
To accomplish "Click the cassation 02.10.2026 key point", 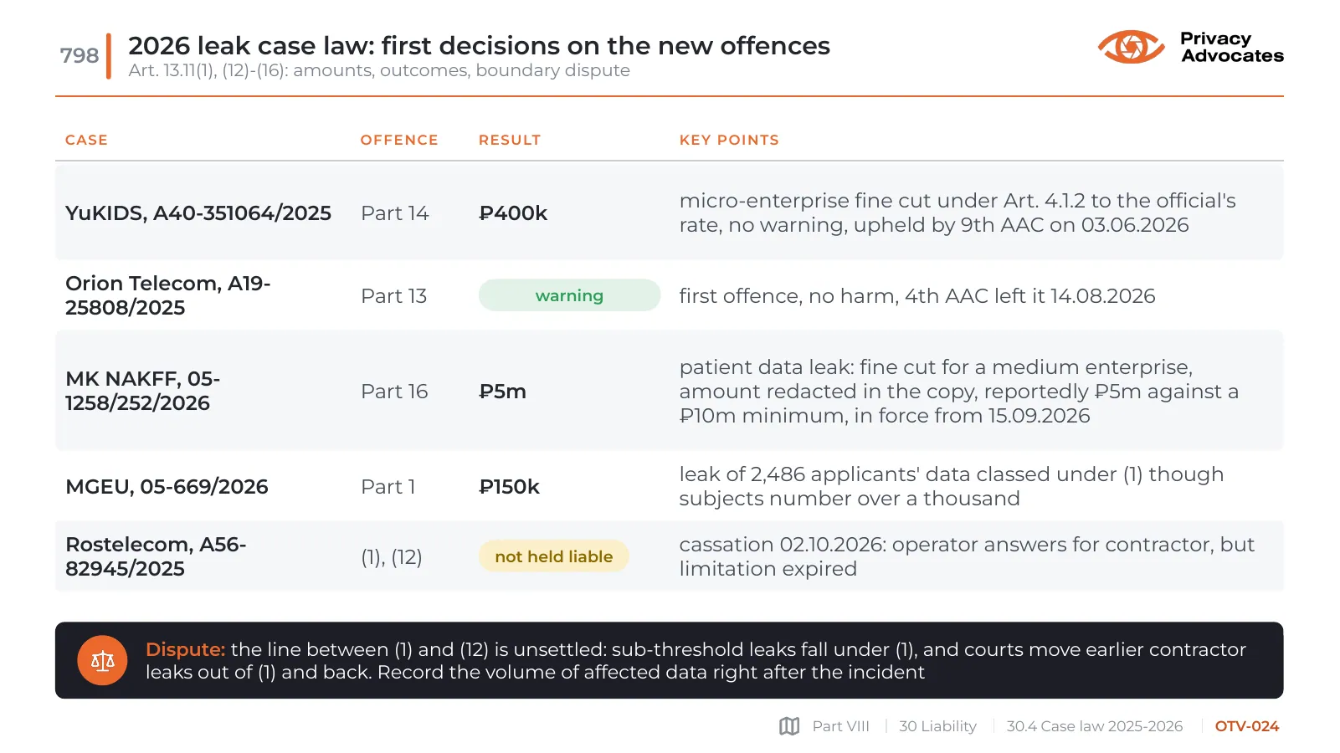I will (x=967, y=556).
